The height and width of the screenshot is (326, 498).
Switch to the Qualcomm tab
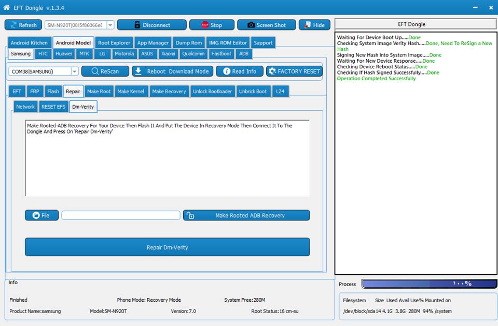coord(193,54)
